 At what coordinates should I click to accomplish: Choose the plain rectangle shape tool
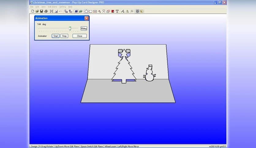(x=91, y=11)
